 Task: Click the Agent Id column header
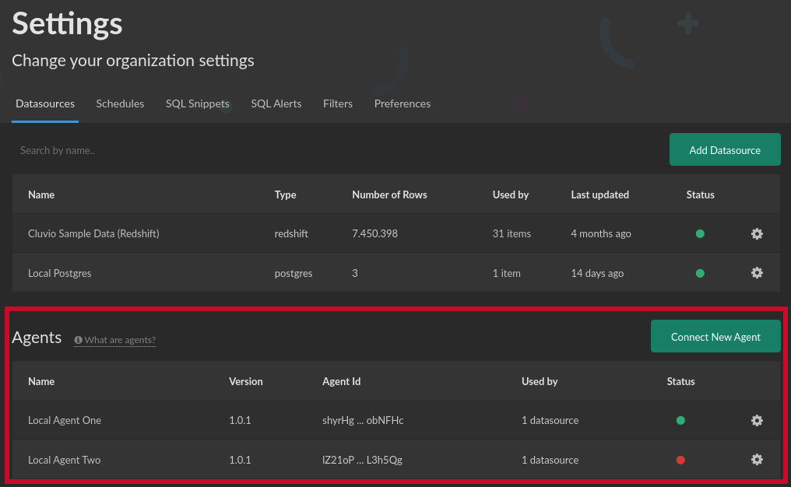point(342,381)
